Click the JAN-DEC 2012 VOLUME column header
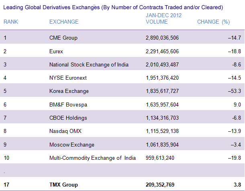The height and width of the screenshot is (191, 245). pos(163,18)
